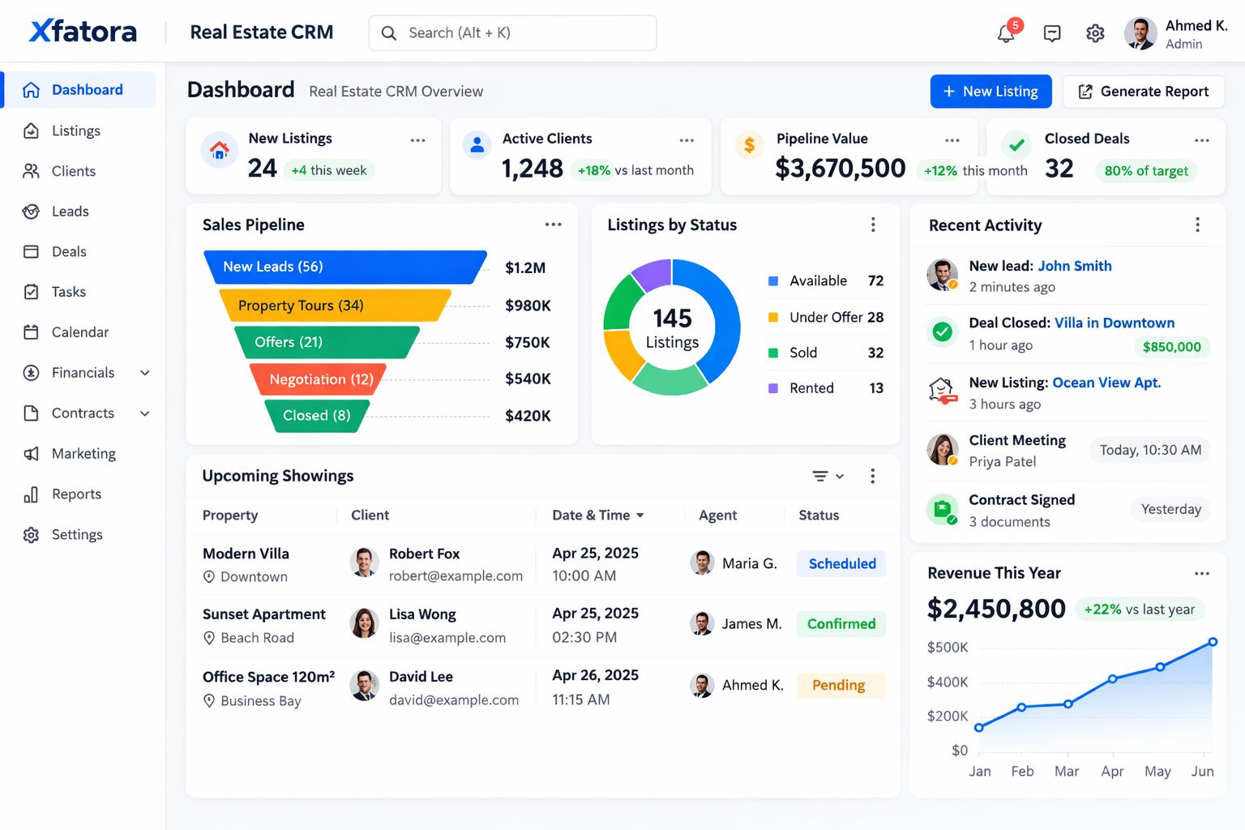Click the settings gear in top bar

click(x=1095, y=33)
